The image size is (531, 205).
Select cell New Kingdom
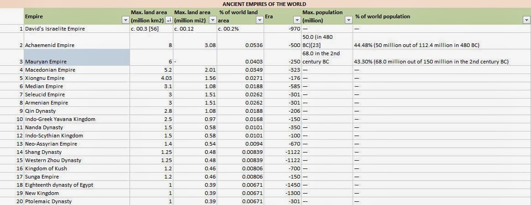click(77, 193)
